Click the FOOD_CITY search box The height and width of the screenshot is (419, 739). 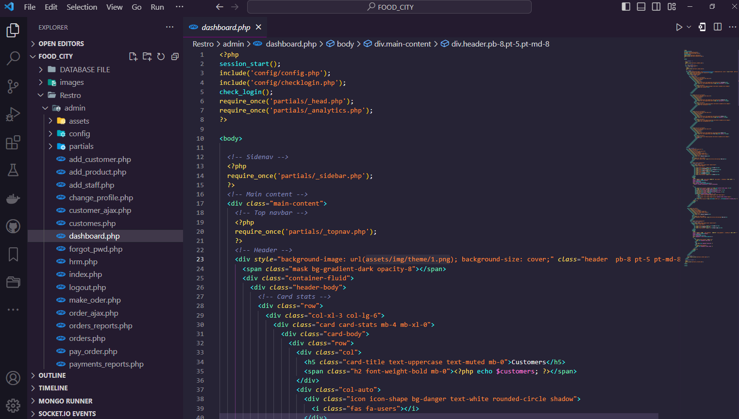coord(388,7)
